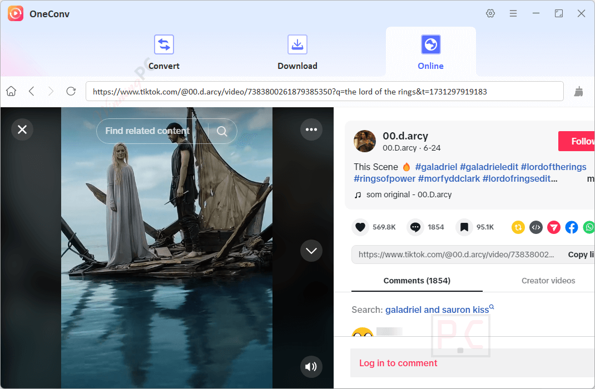The width and height of the screenshot is (595, 389).
Task: Click the Online tab's globe icon
Action: click(x=431, y=44)
